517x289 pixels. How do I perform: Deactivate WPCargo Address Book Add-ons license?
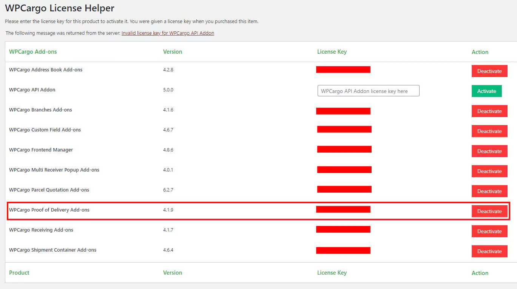tap(489, 71)
